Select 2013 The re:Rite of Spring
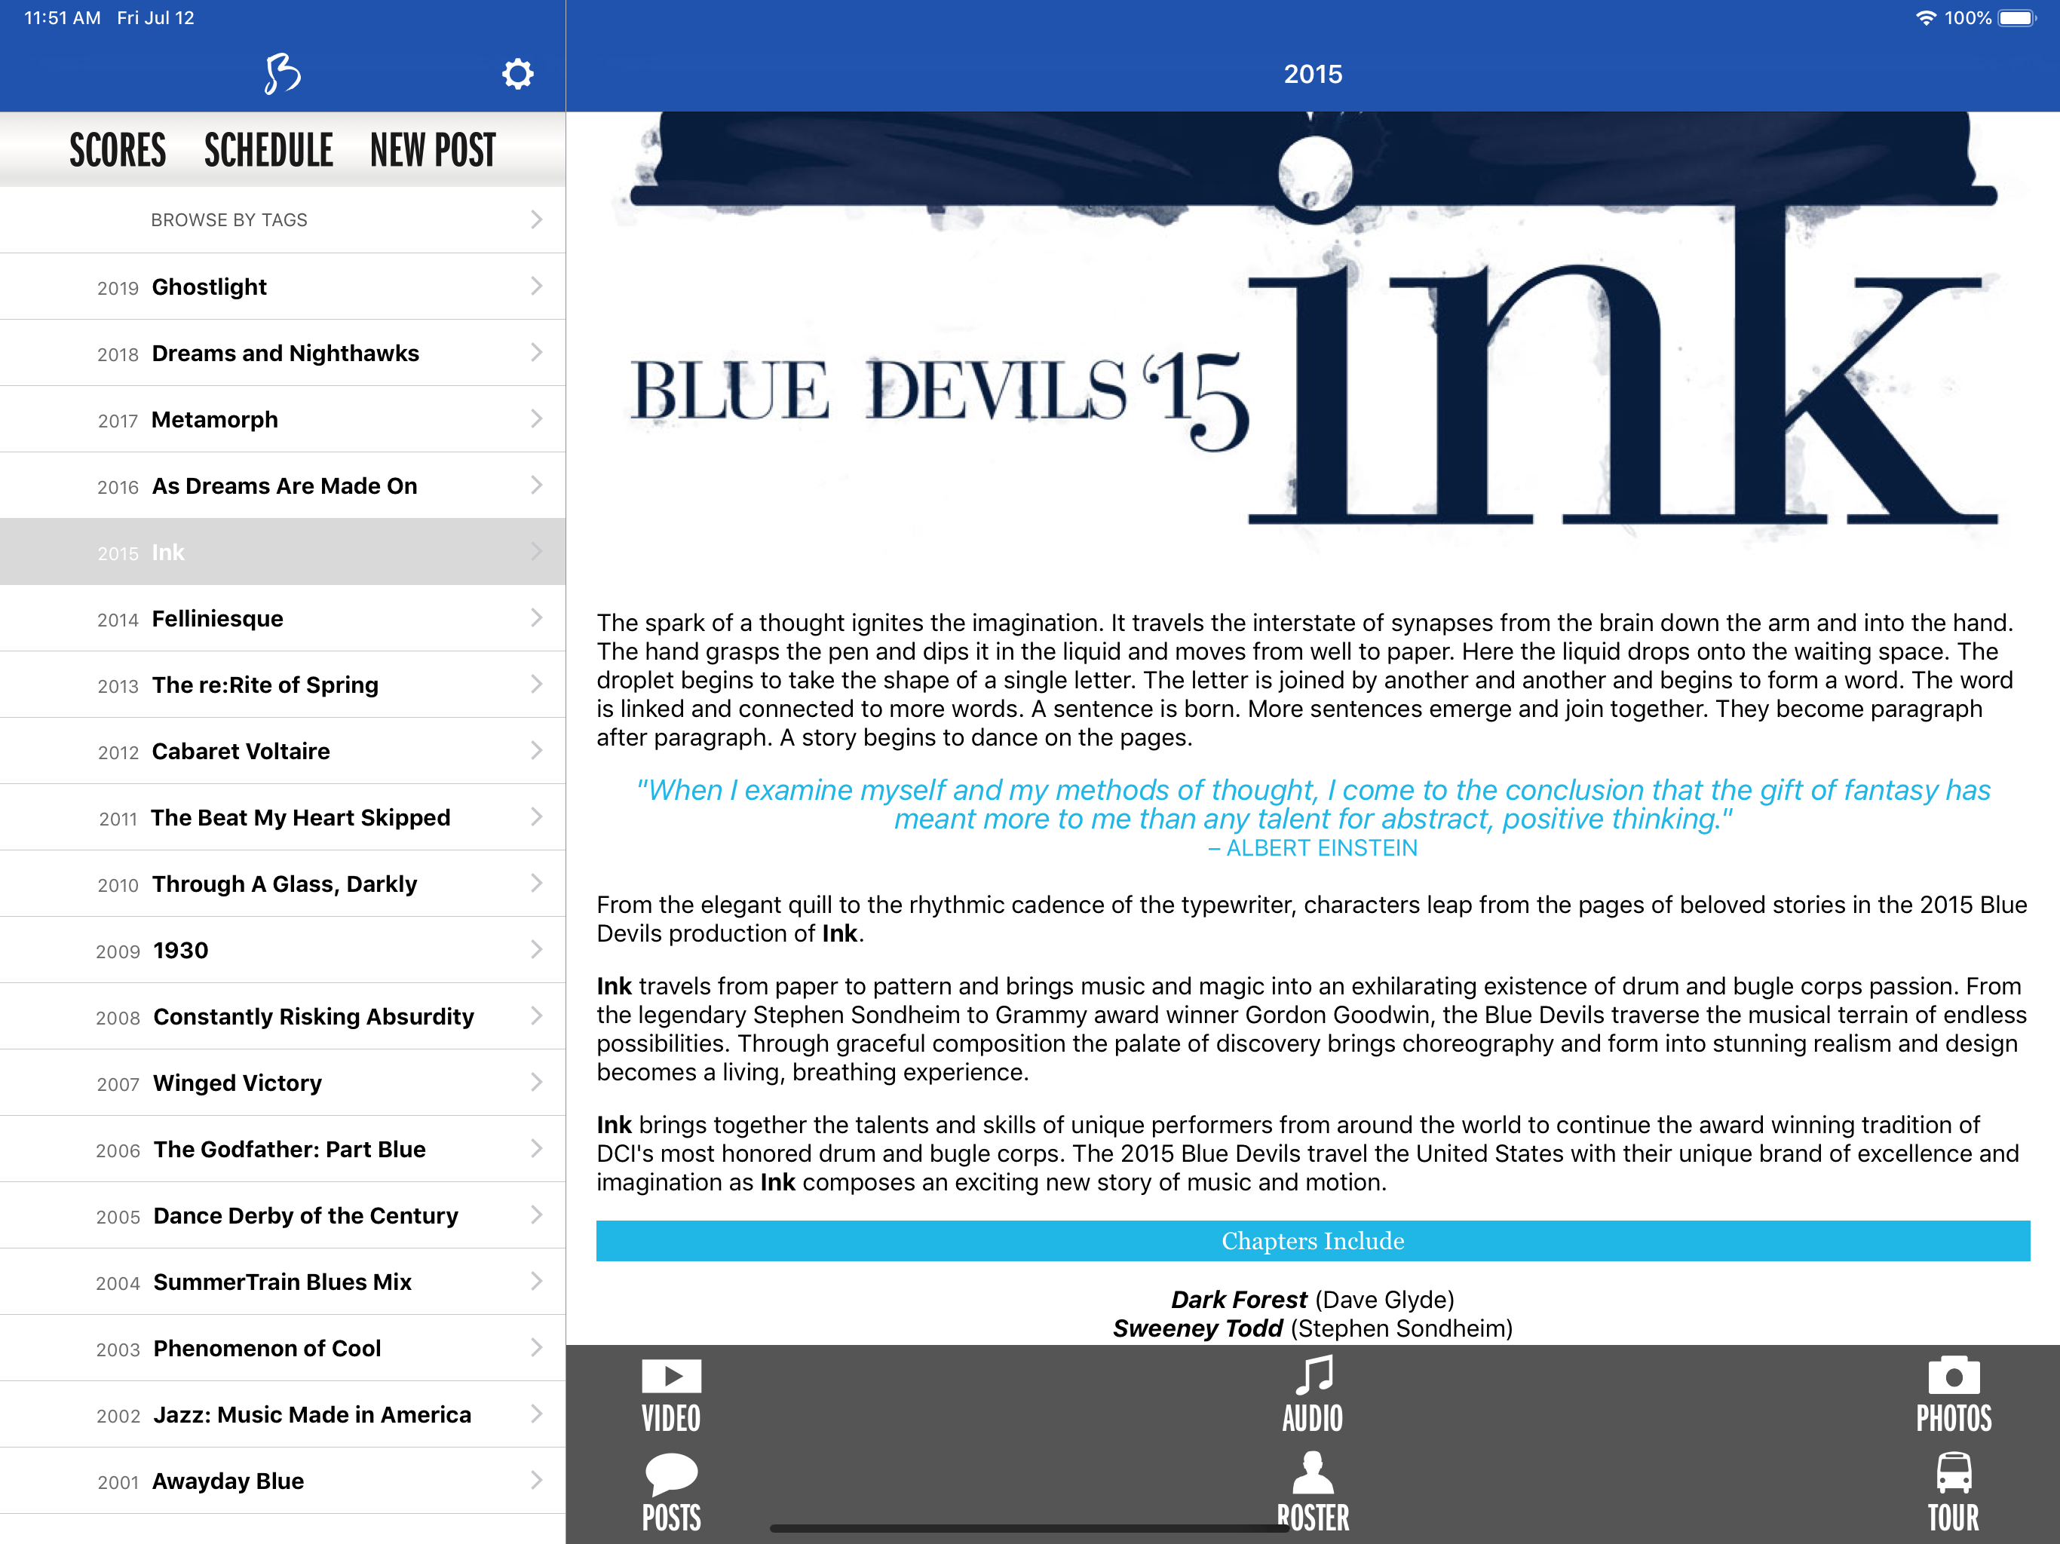This screenshot has height=1544, width=2060. pyautogui.click(x=282, y=685)
